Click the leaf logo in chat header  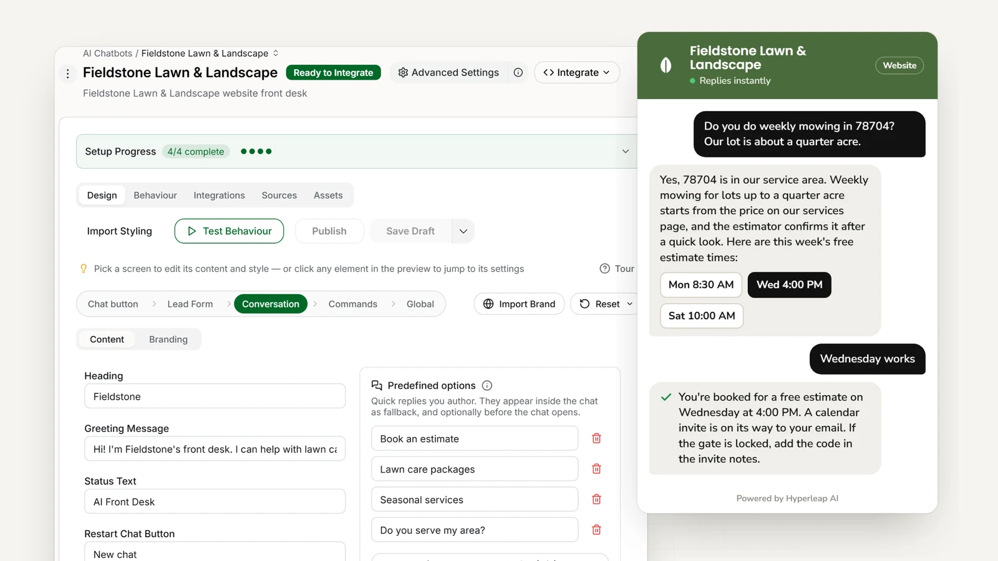coord(666,65)
